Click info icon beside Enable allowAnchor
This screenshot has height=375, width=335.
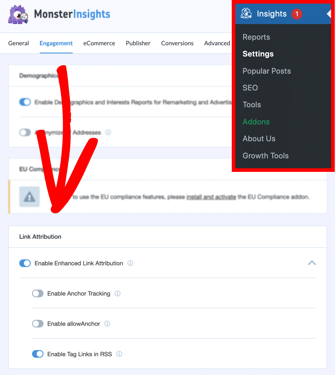click(107, 324)
